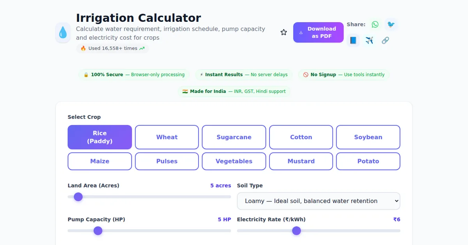The width and height of the screenshot is (468, 245).
Task: Click the Electricity Rate slider handle
Action: (296, 231)
